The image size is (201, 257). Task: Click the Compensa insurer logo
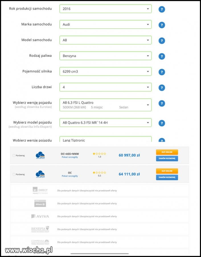tap(40, 242)
